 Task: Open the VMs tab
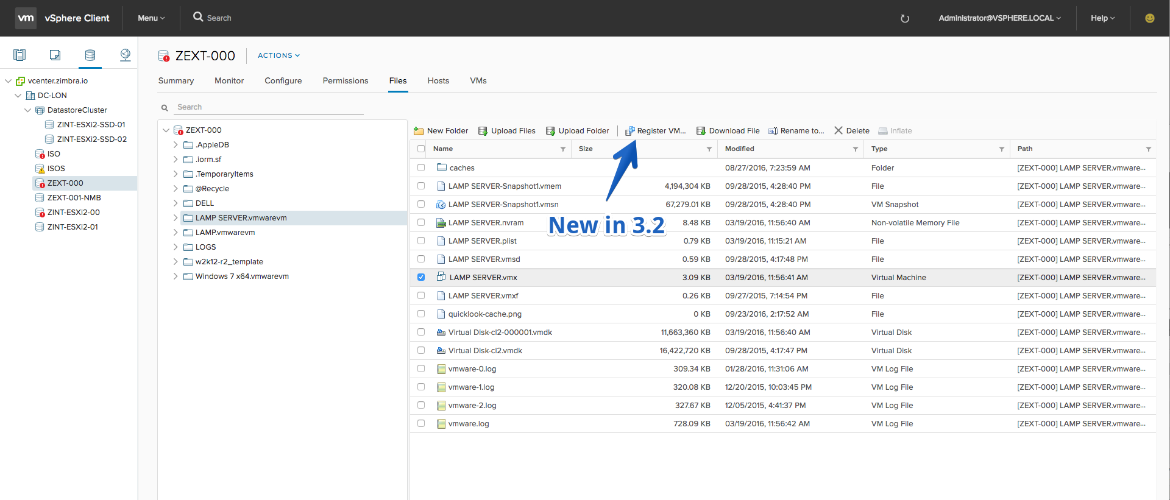[x=478, y=81]
